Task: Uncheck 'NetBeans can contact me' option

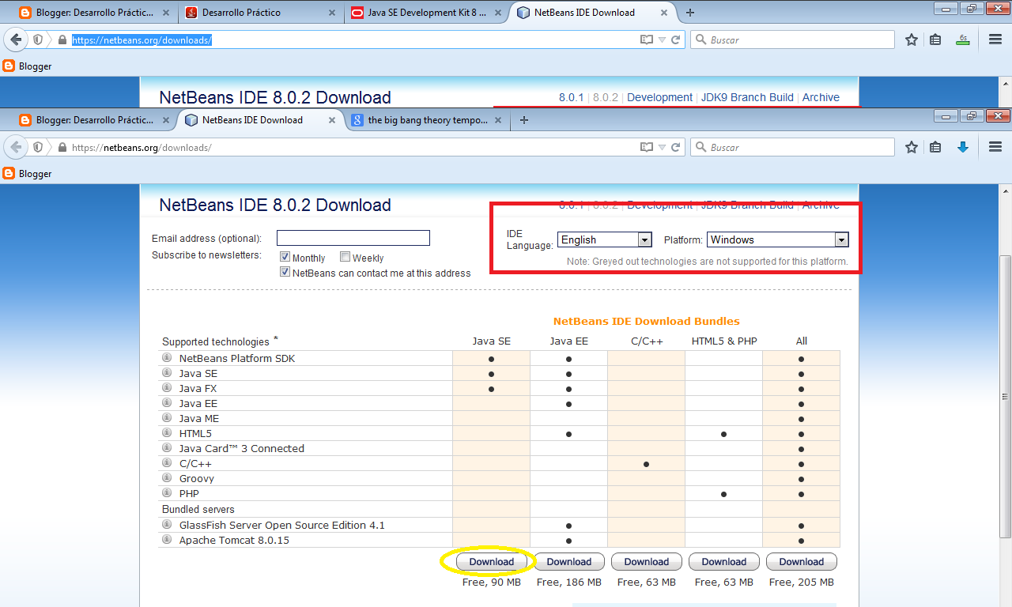Action: (x=284, y=272)
